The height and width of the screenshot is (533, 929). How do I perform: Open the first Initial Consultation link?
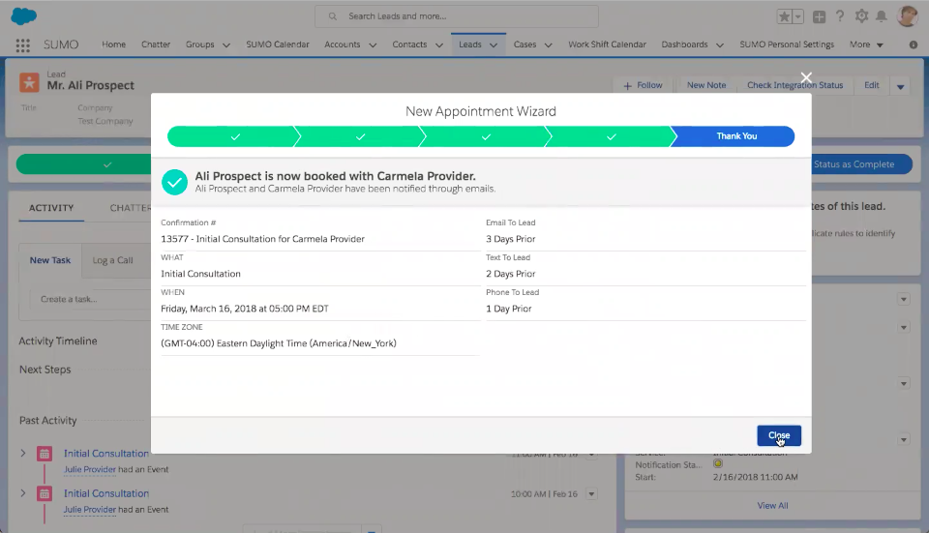click(106, 453)
